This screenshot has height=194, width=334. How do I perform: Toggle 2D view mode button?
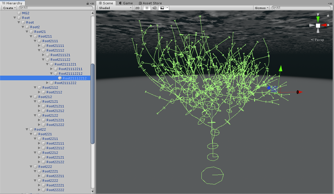point(137,8)
